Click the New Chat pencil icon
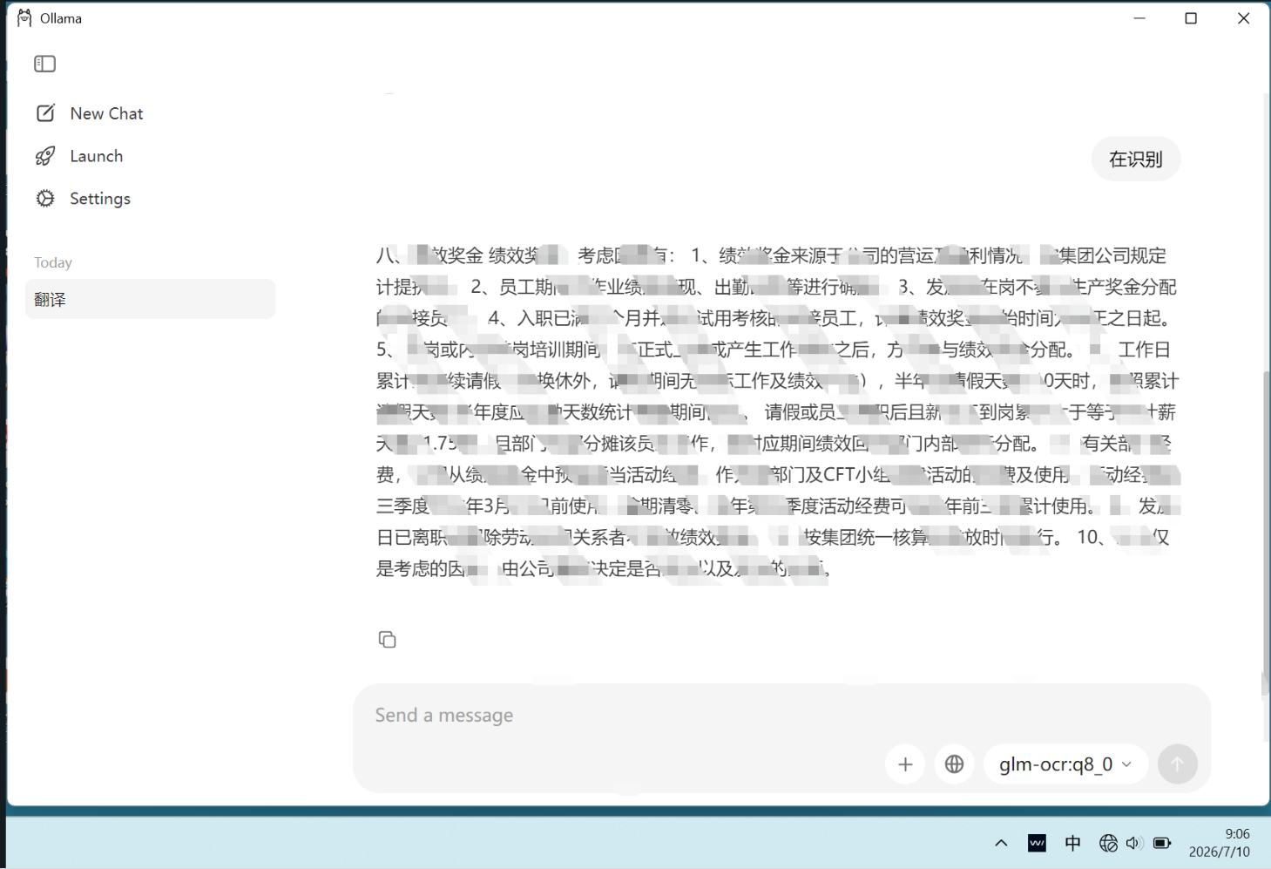This screenshot has width=1271, height=869. (x=45, y=113)
